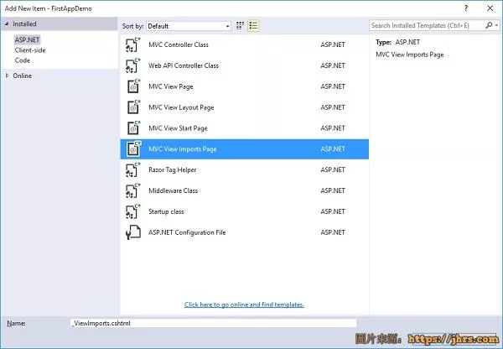Select 'MVC View Layout Page' template name

click(181, 107)
